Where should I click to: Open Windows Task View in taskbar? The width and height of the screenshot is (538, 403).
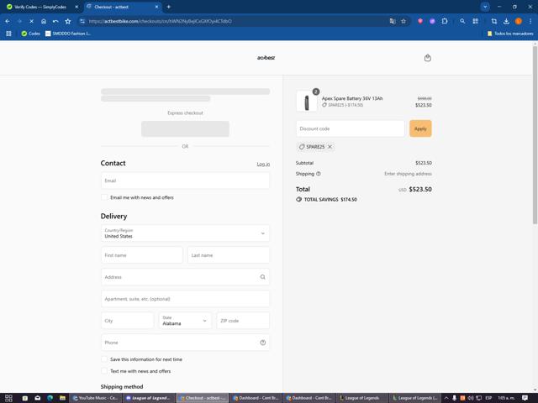8,398
